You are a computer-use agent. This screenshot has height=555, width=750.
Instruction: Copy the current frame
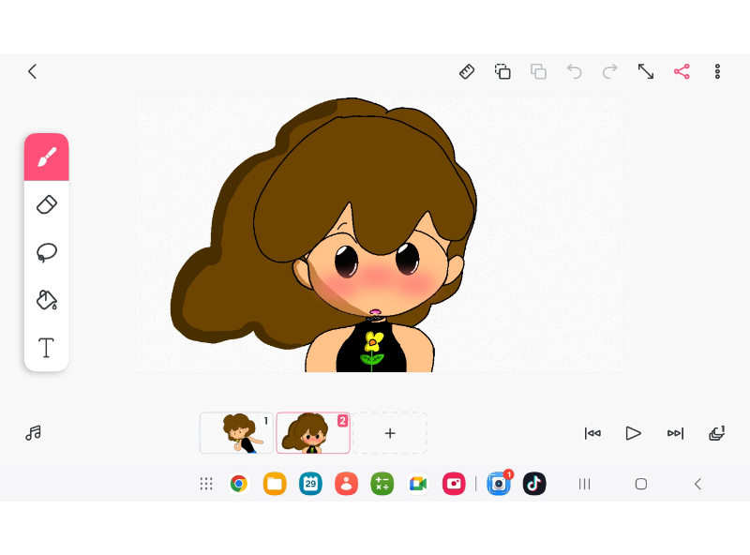[x=502, y=71]
